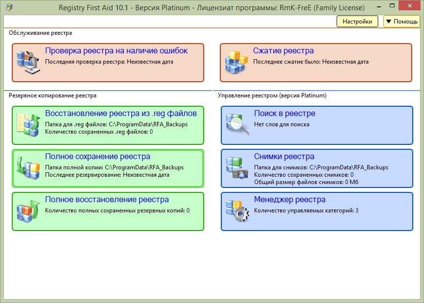Click text Общий размер файлов снимков: 0 Мб
The image size is (424, 303).
point(306,182)
